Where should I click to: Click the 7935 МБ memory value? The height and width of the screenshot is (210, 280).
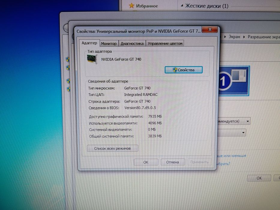pos(155,116)
